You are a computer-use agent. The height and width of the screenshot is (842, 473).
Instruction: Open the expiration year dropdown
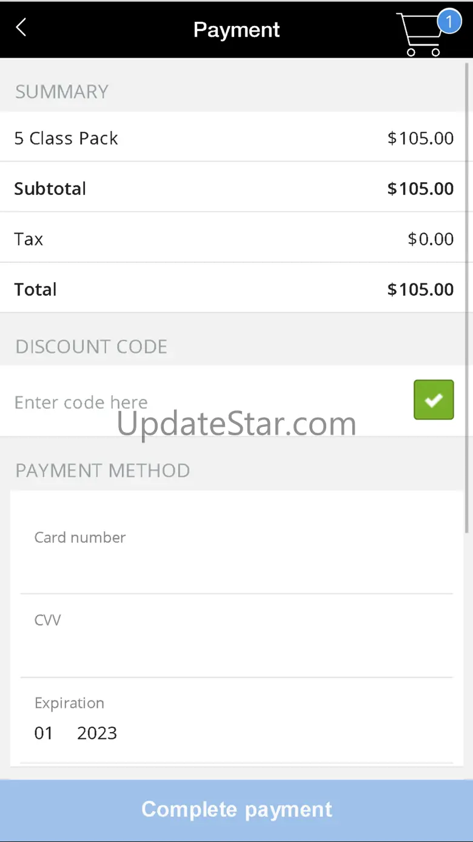(97, 733)
